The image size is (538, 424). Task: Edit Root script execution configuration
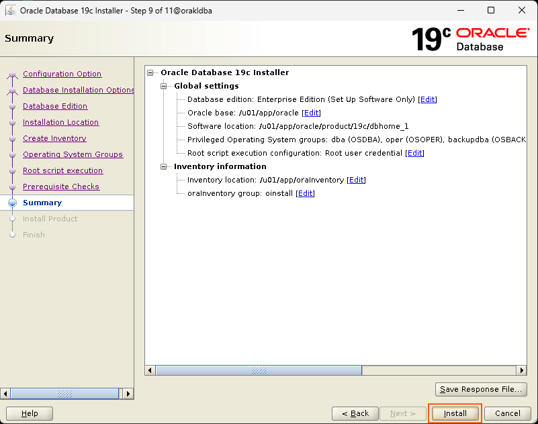coord(415,153)
